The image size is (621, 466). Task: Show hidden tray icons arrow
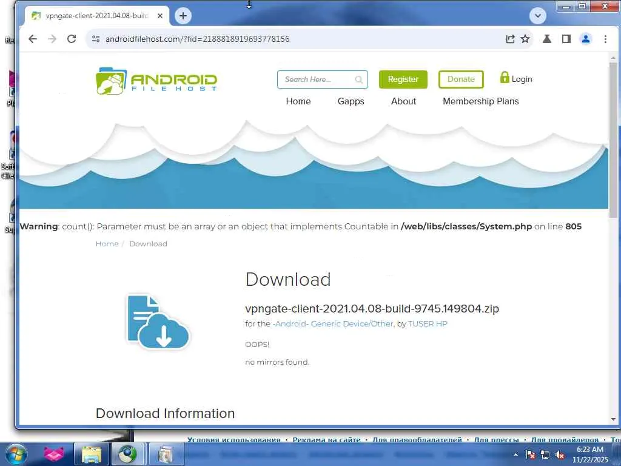click(515, 455)
